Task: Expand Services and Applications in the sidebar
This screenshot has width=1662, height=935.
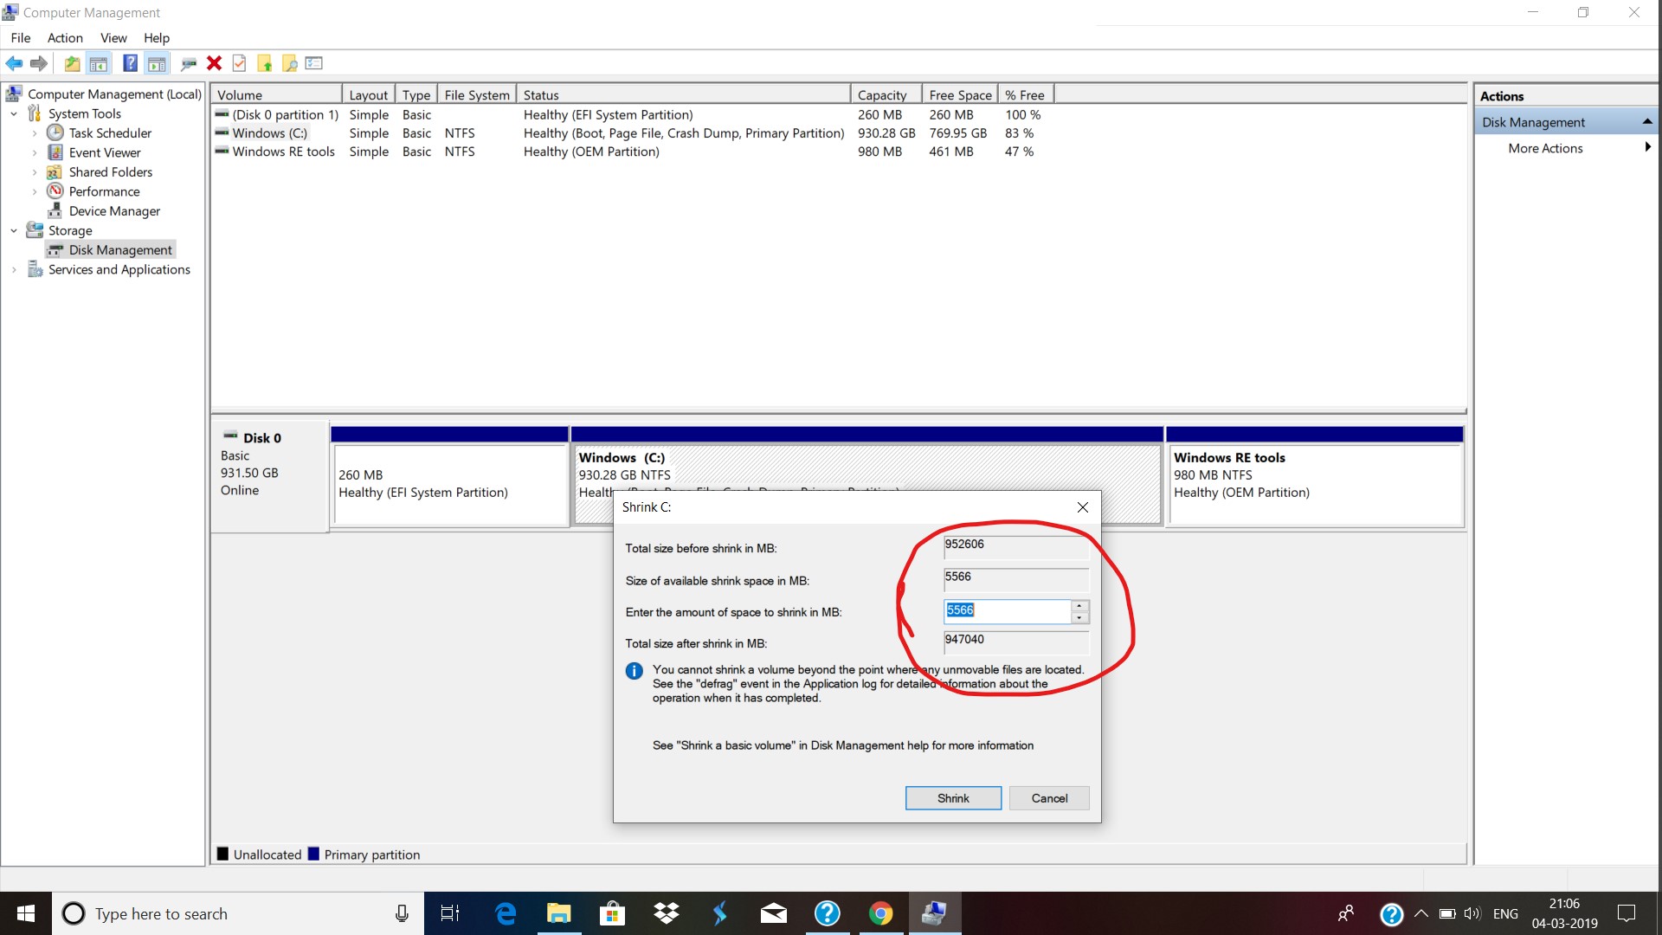Action: pyautogui.click(x=13, y=269)
